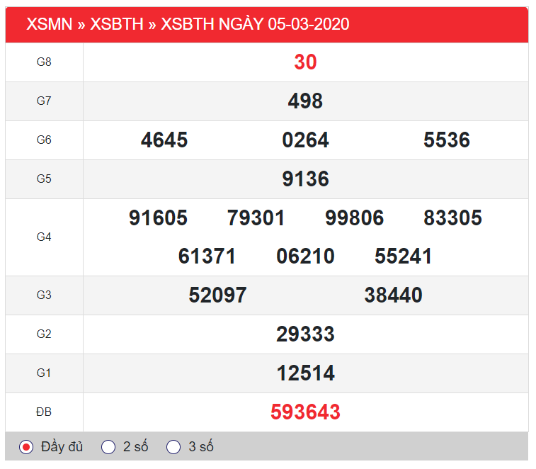Choose the 2 số radio option
536x469 pixels.
click(108, 447)
